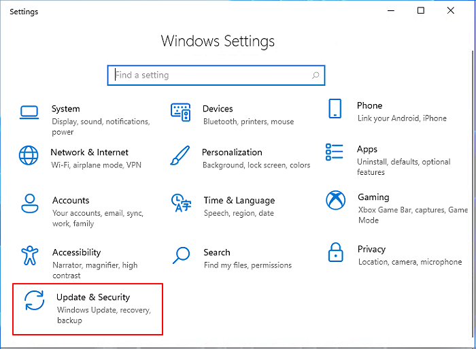Image resolution: width=476 pixels, height=349 pixels.
Task: Click the System laptop icon
Action: click(x=29, y=112)
